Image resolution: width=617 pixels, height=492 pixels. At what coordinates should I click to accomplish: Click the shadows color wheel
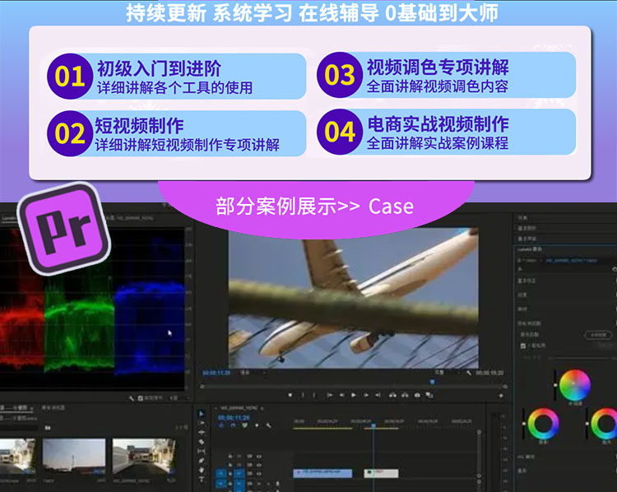coord(543,424)
